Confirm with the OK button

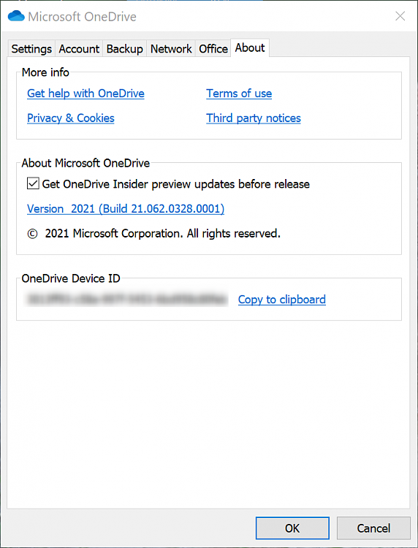(x=292, y=528)
